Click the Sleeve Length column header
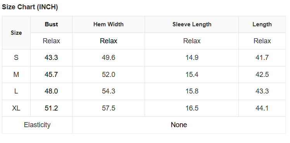Viewport: 290px width, 143px height. 192,24
